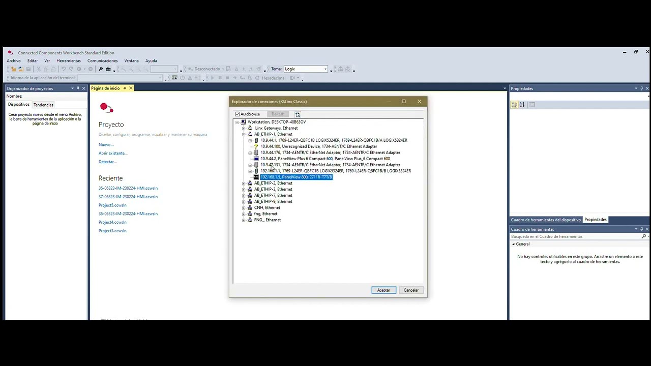651x366 pixels.
Task: Click the New Project toolbar icon
Action: [x=14, y=69]
